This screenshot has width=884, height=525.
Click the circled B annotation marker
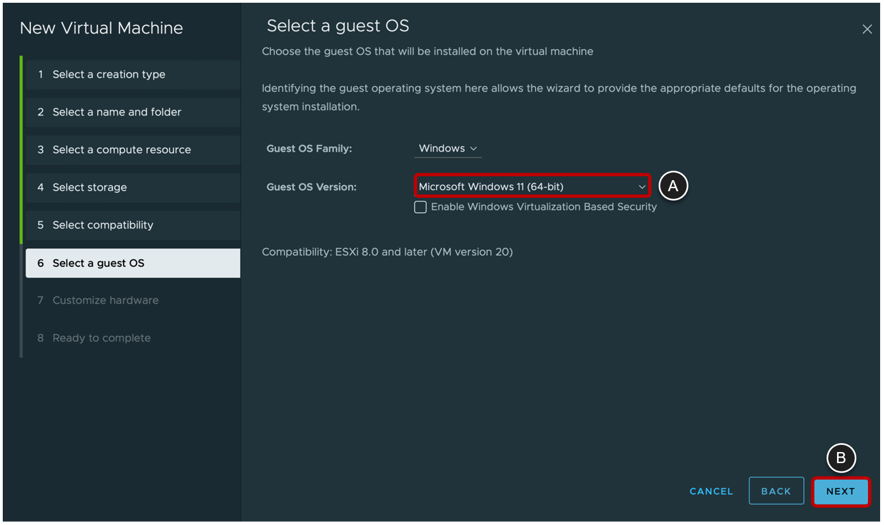pos(840,458)
